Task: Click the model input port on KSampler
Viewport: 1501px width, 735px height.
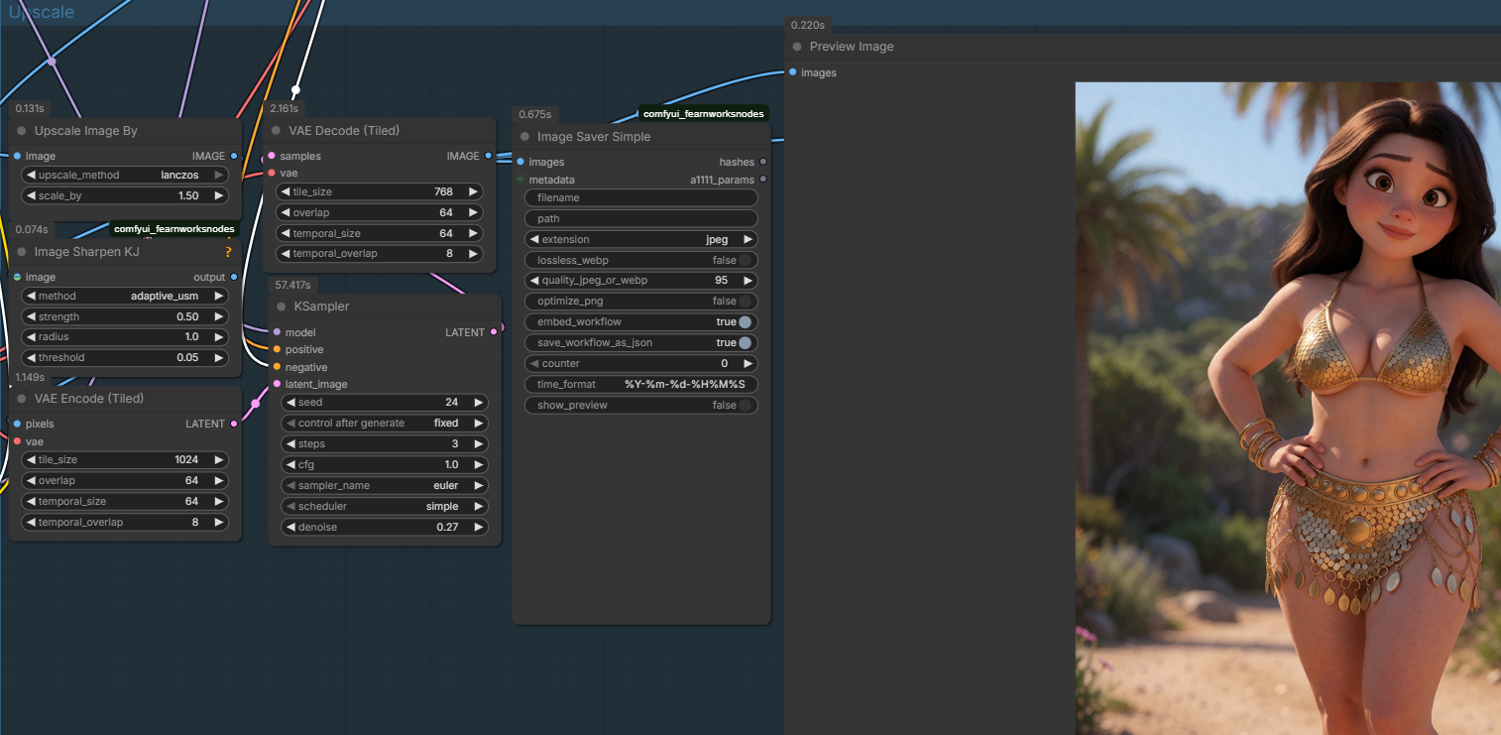Action: point(277,332)
